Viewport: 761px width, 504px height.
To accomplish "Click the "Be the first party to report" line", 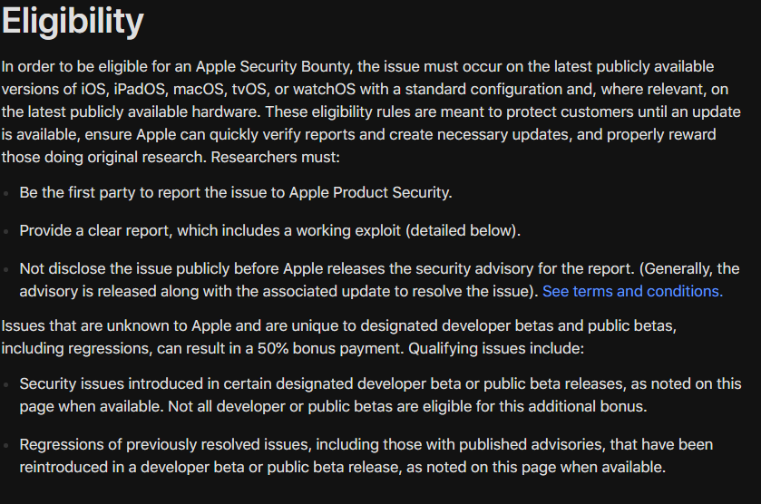I will [x=236, y=192].
